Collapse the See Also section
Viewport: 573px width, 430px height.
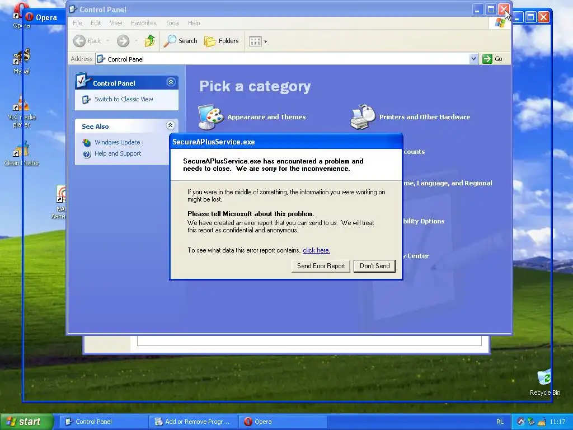coord(170,125)
